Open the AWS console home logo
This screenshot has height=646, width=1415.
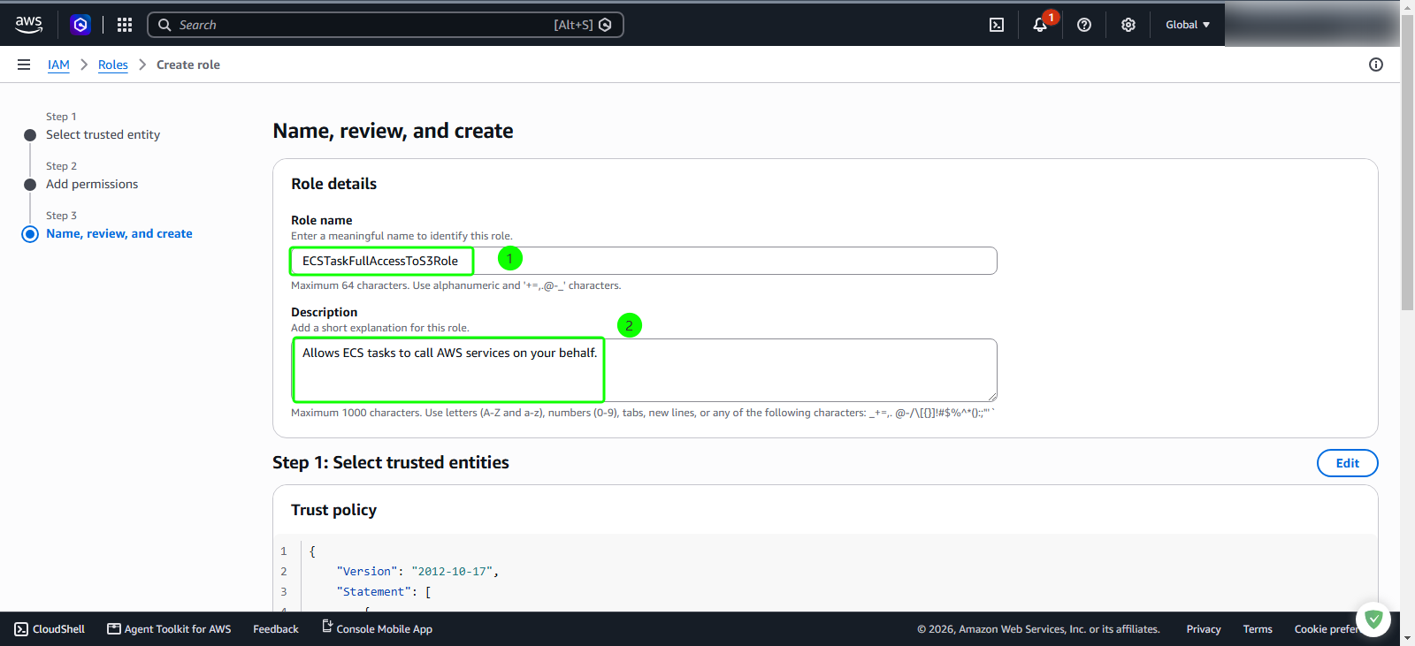[29, 25]
